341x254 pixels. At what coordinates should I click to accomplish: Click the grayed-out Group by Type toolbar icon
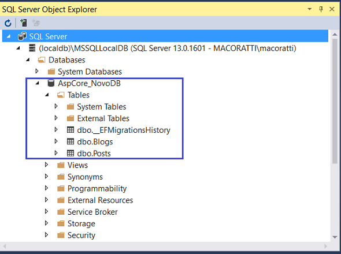click(x=36, y=23)
